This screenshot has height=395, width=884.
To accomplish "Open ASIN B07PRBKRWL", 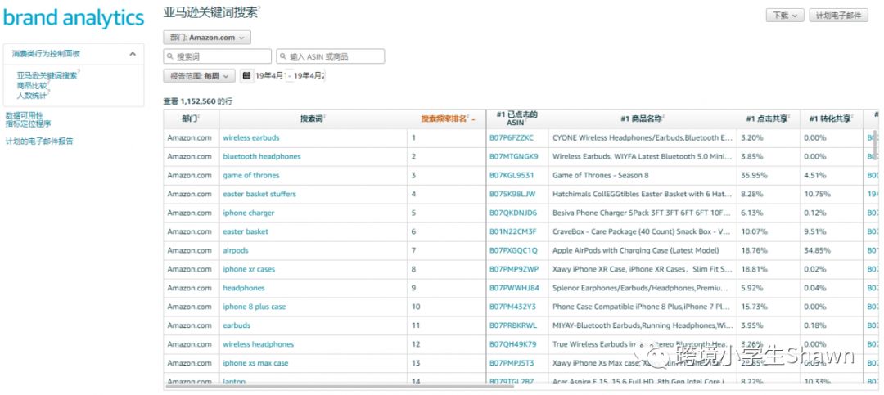I will coord(513,325).
